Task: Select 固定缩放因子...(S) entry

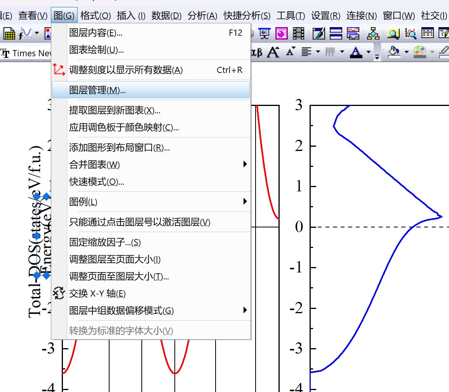Action: click(x=151, y=242)
